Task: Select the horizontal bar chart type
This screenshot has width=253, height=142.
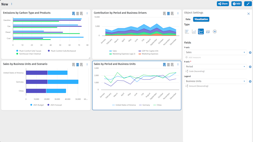Action: tap(187, 31)
